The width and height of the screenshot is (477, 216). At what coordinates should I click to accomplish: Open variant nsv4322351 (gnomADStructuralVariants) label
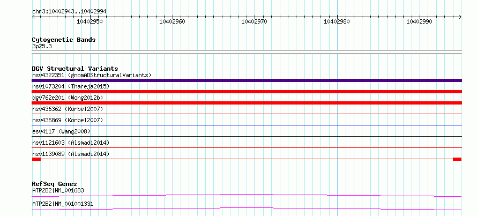pyautogui.click(x=92, y=75)
